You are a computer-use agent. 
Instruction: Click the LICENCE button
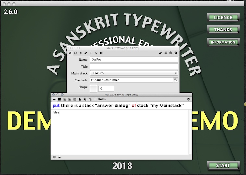223,18
